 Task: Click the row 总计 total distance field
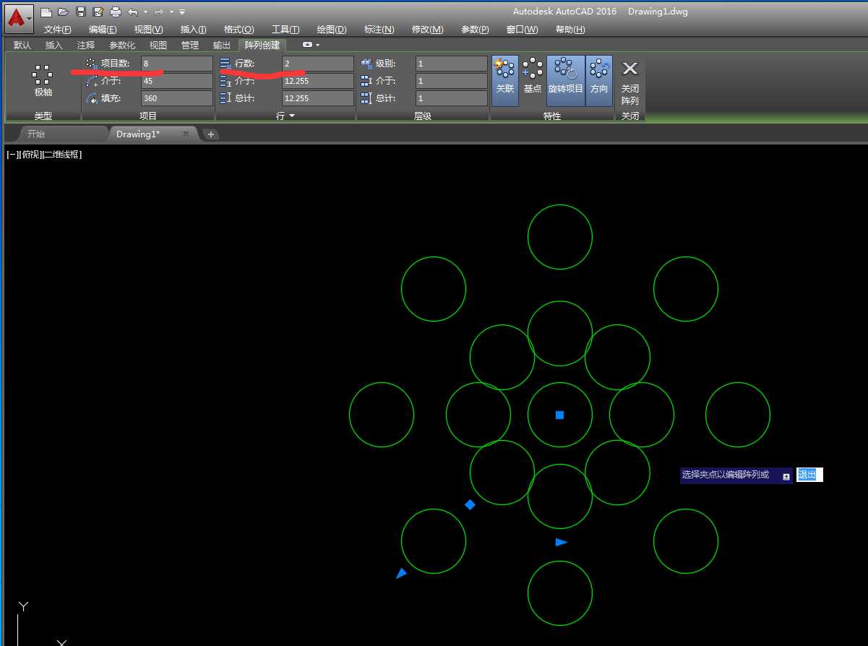(318, 98)
